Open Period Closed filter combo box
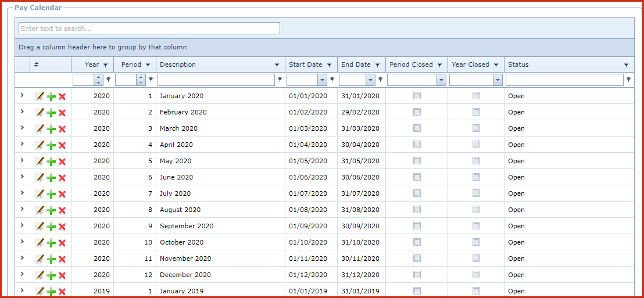The width and height of the screenshot is (644, 298). tap(441, 80)
